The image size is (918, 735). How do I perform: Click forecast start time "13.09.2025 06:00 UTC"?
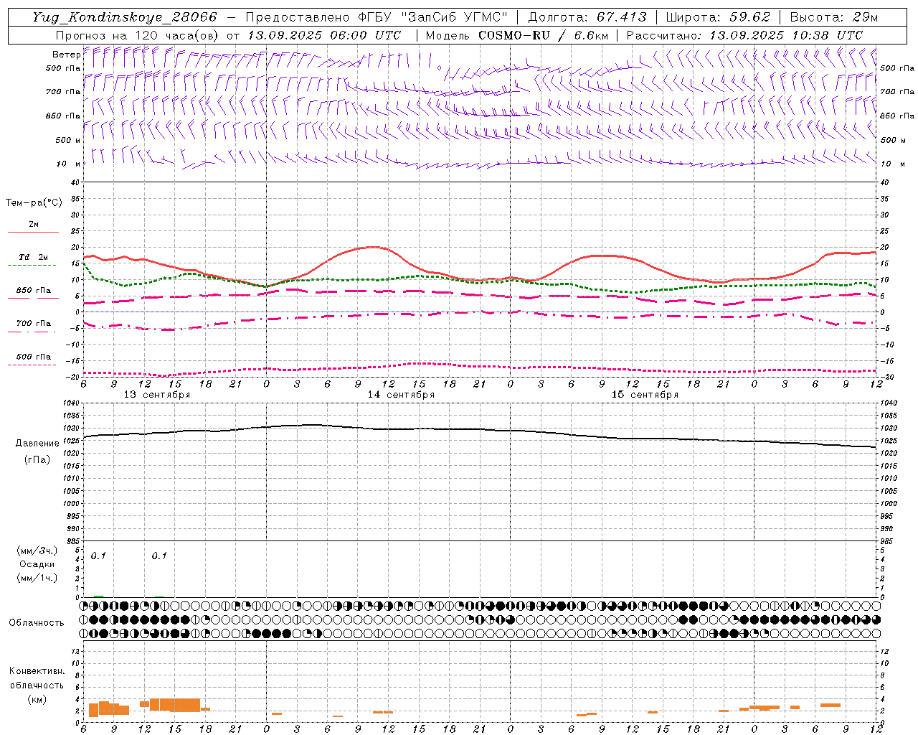coord(324,35)
